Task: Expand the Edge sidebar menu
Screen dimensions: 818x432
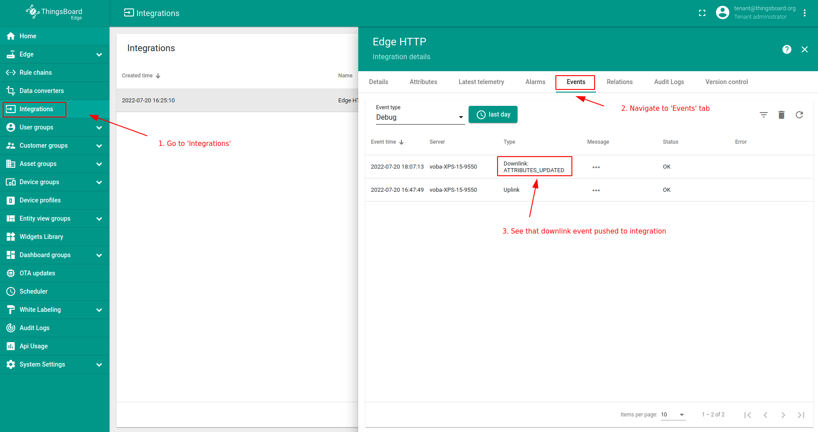Action: pos(99,55)
